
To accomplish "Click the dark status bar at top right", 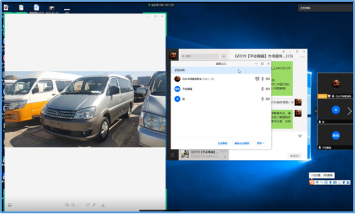I will click(325, 8).
